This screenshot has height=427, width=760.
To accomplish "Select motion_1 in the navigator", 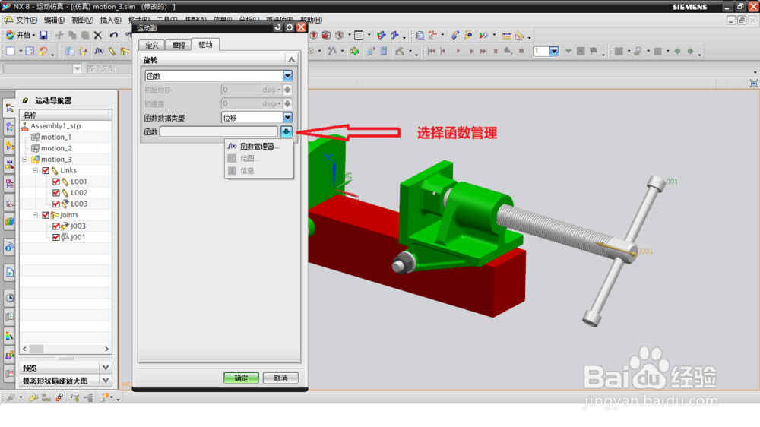I will click(x=55, y=138).
